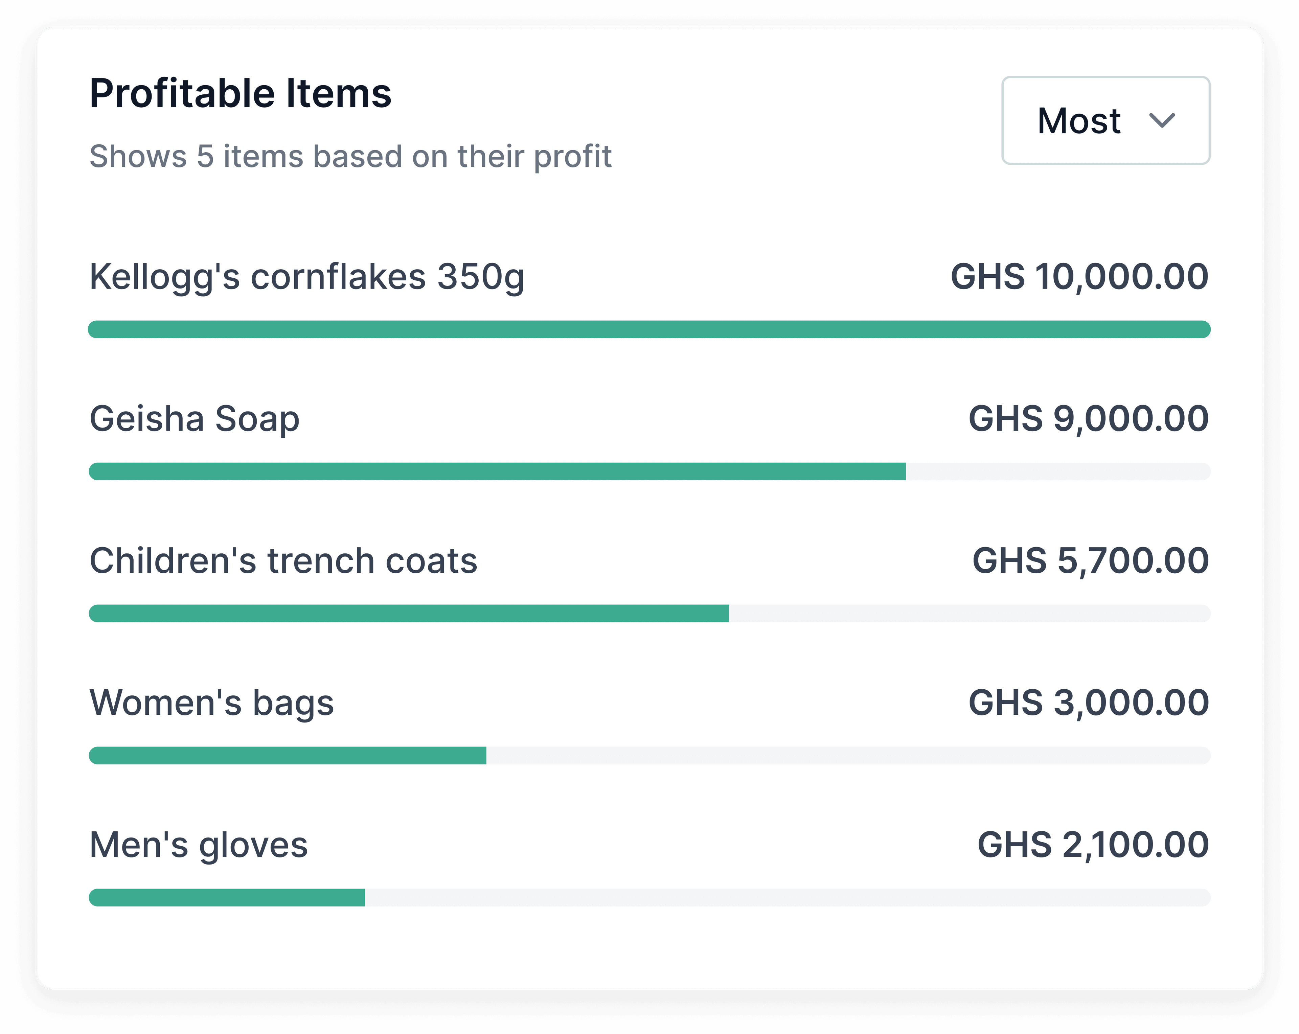Click the full Kellogg's cornflakes progress bar
The width and height of the screenshot is (1299, 1034).
tap(649, 329)
